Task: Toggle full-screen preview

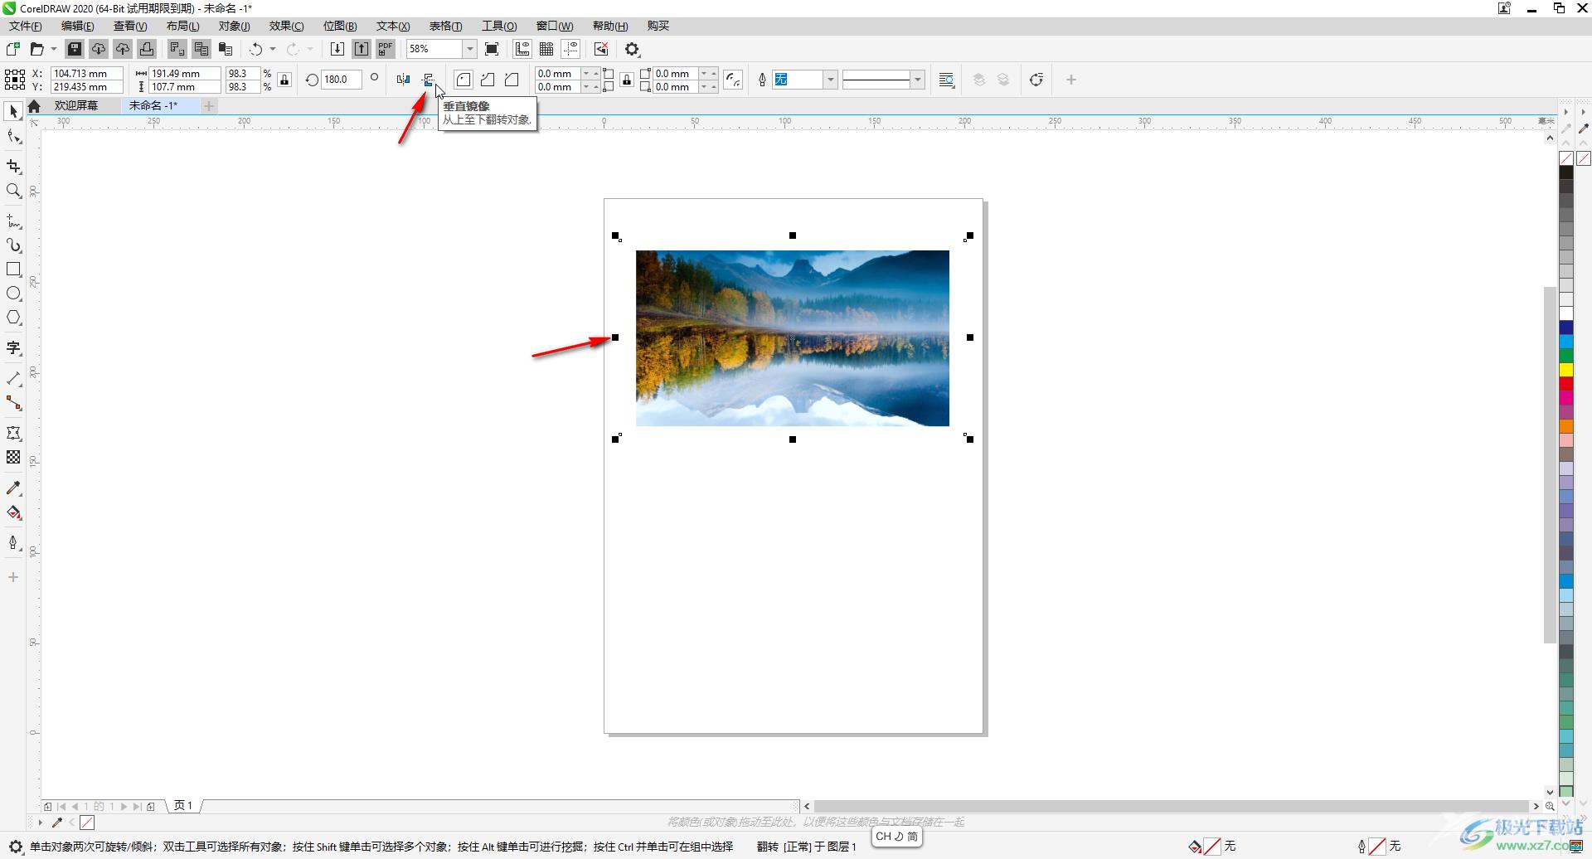Action: pos(492,49)
